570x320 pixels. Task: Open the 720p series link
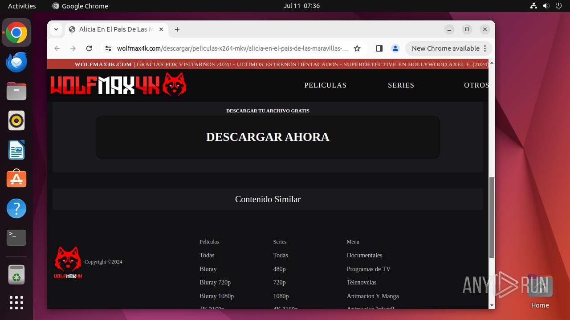pyautogui.click(x=280, y=282)
